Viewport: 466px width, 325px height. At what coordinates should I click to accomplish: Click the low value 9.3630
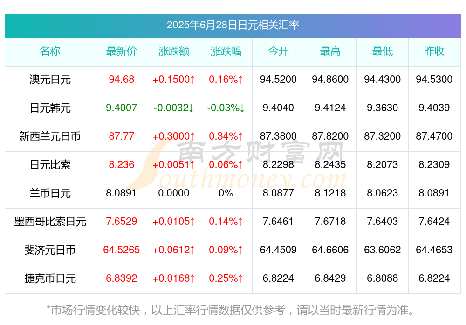(x=383, y=108)
